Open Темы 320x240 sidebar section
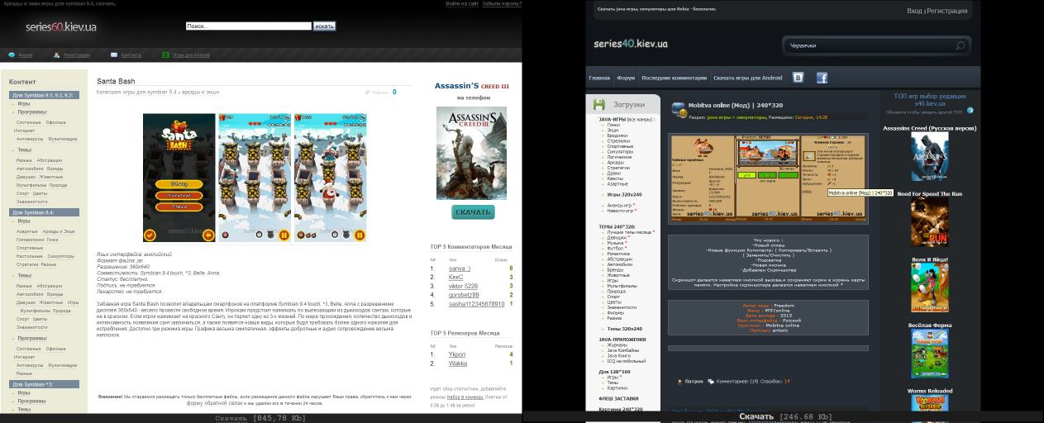This screenshot has height=423, width=1044. (624, 329)
